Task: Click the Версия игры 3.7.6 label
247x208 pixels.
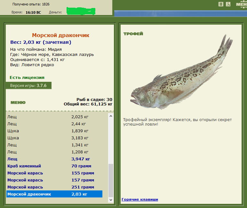Action: pos(28,85)
